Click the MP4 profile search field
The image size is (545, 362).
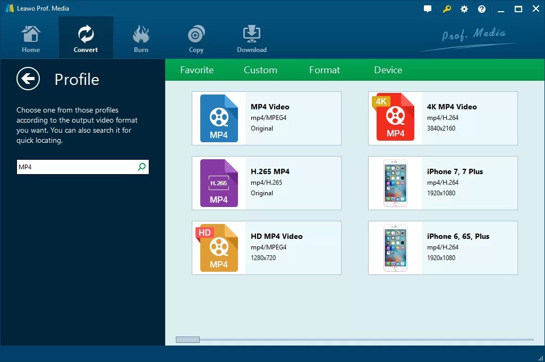(x=83, y=167)
